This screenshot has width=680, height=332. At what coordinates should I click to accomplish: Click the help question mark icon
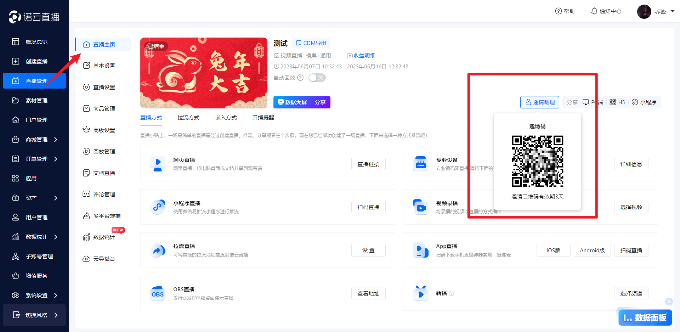coord(558,11)
